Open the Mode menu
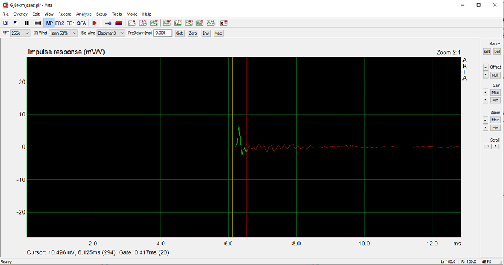Image resolution: width=504 pixels, height=265 pixels. pos(132,14)
